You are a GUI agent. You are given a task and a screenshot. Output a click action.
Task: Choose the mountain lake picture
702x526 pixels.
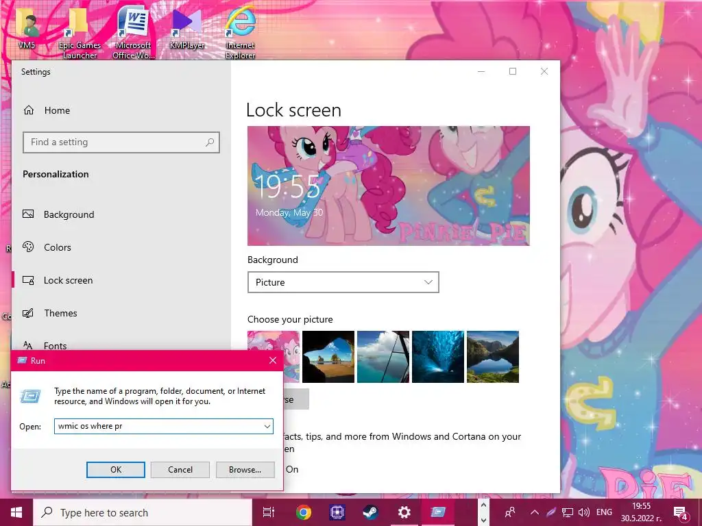[x=493, y=356]
